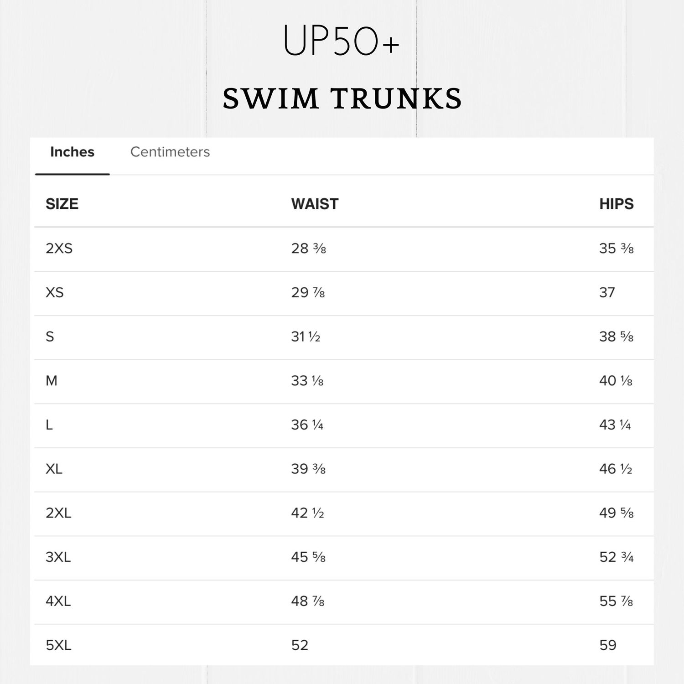This screenshot has height=684, width=684.
Task: Click the WAIST column header
Action: 315,204
